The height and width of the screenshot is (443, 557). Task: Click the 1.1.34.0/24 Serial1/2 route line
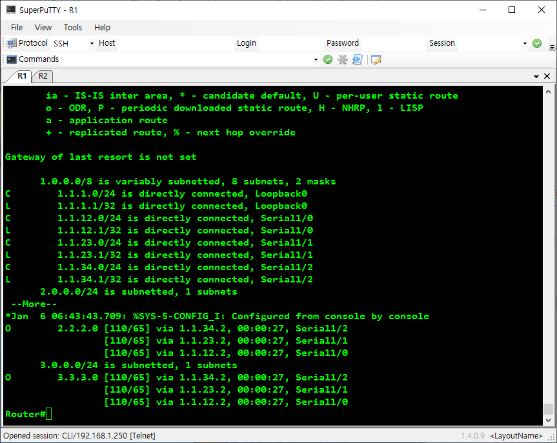coord(159,268)
